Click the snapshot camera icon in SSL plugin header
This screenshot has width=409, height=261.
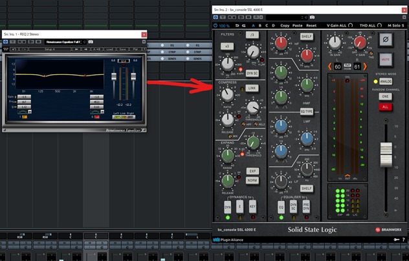coord(312,17)
